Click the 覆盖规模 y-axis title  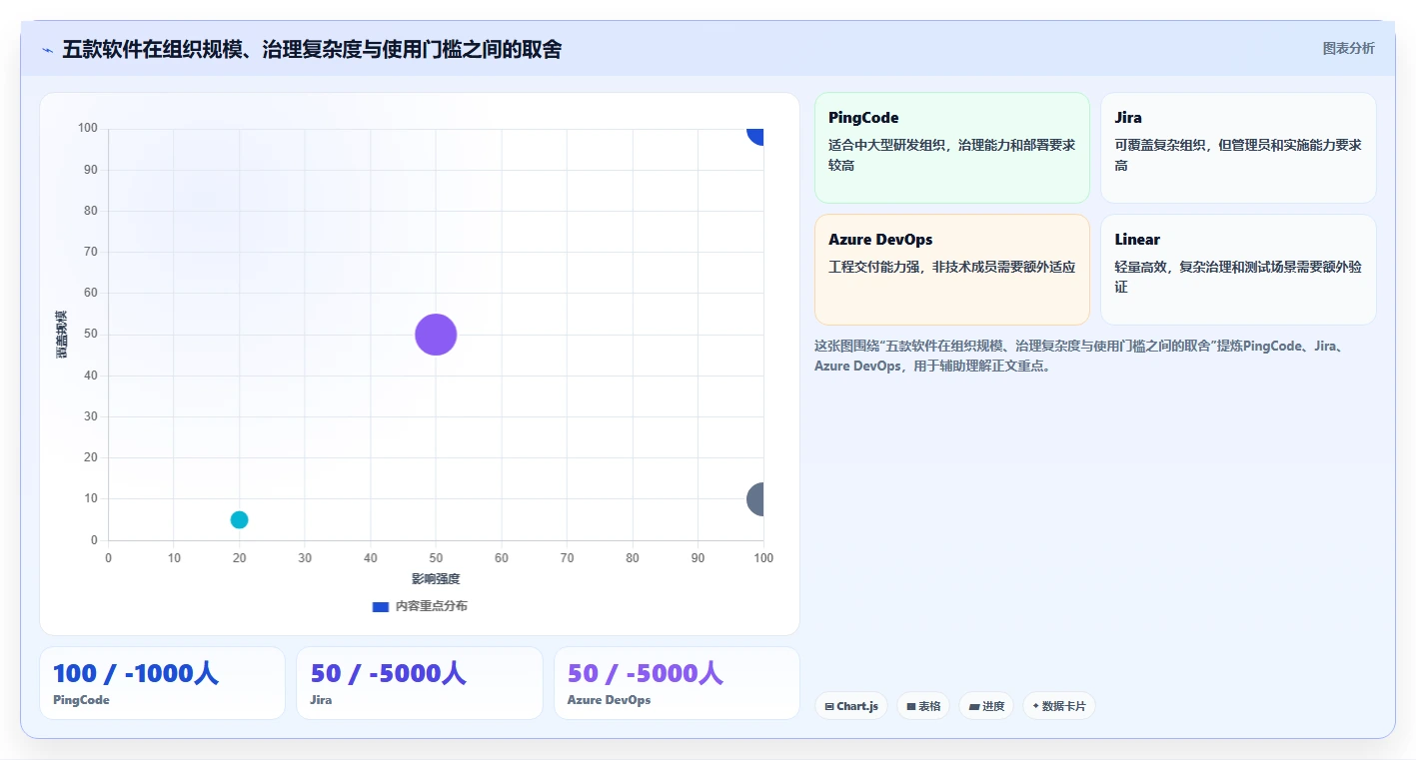point(62,335)
